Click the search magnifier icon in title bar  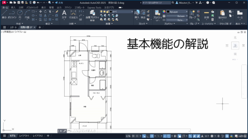(x=173, y=3)
